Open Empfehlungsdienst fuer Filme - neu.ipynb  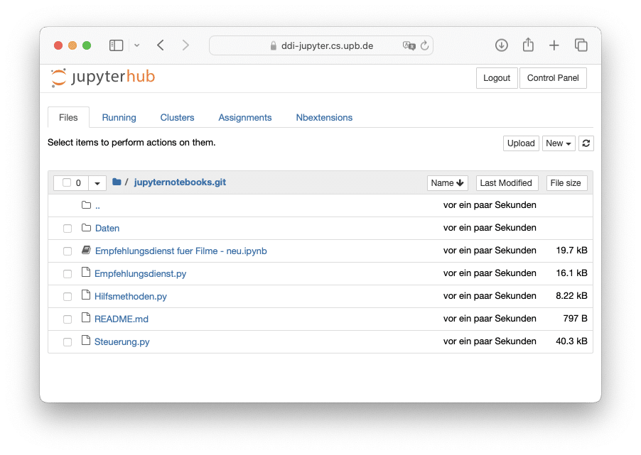(181, 251)
